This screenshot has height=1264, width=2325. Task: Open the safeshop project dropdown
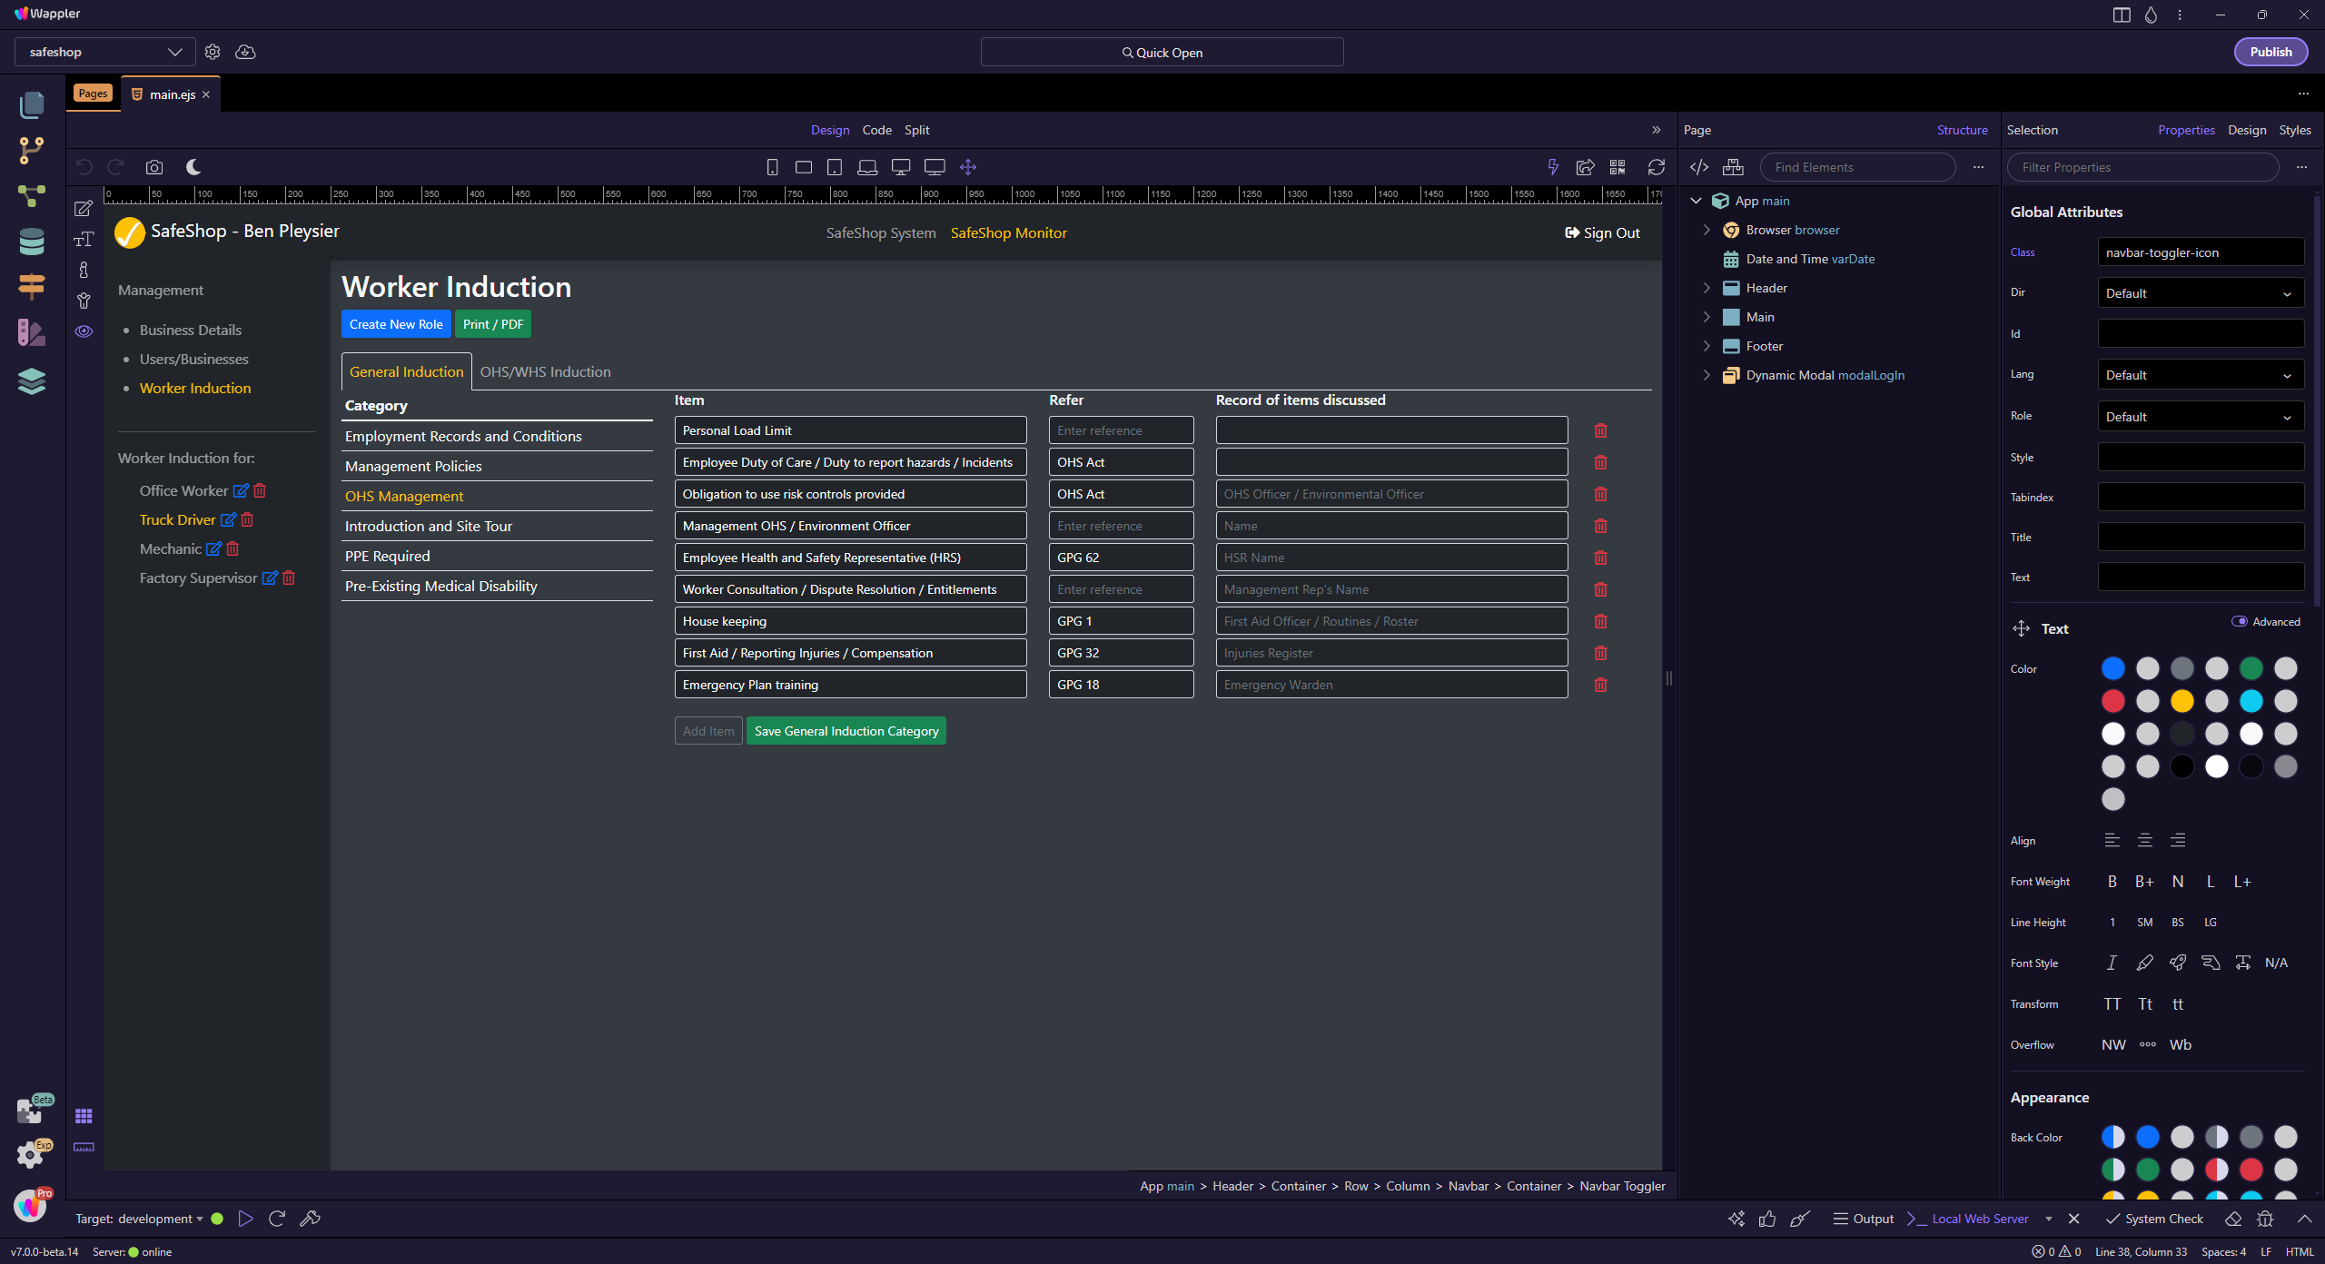104,52
